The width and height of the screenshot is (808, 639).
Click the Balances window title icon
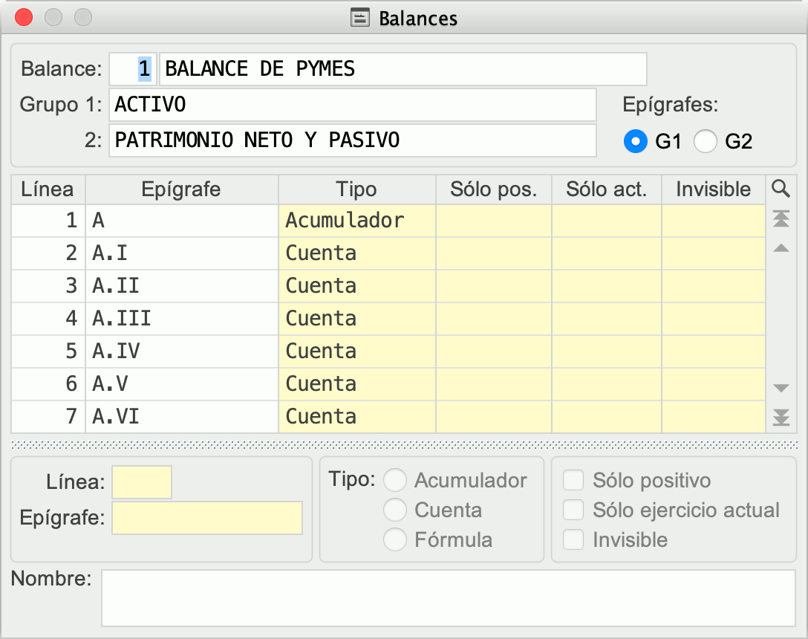point(360,18)
